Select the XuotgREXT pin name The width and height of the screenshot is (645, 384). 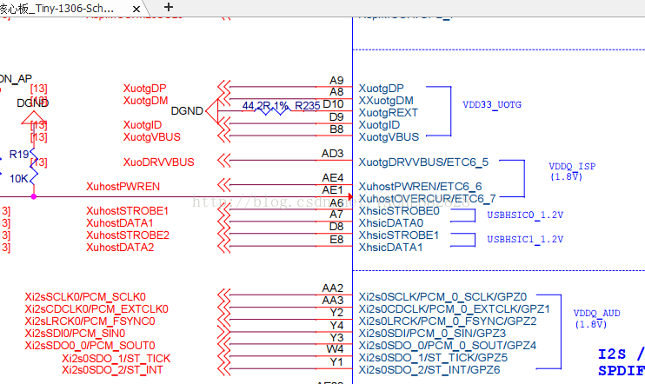point(388,113)
